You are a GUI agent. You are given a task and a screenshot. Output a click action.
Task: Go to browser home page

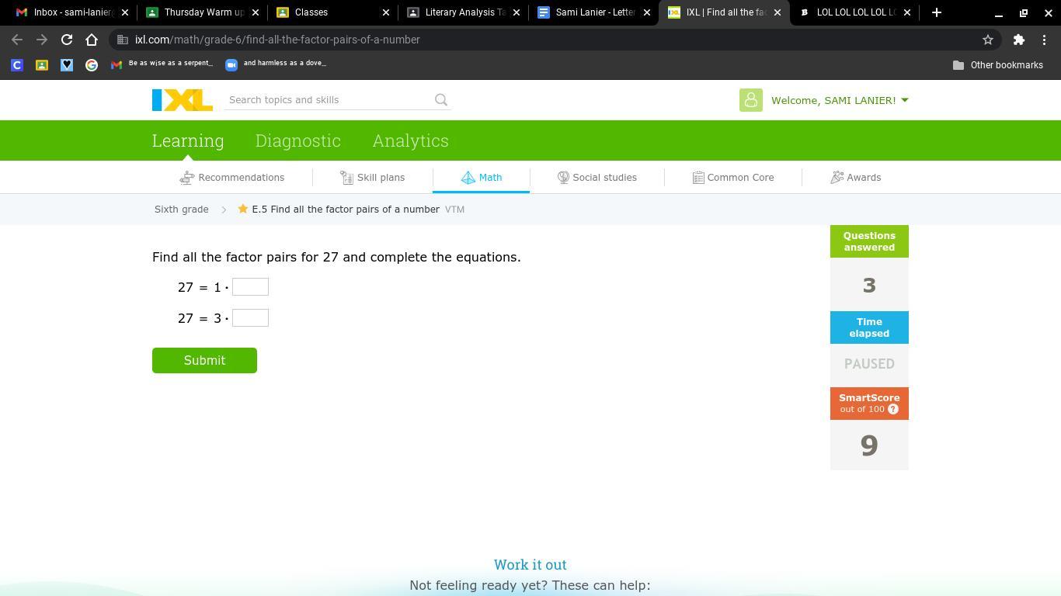(92, 40)
